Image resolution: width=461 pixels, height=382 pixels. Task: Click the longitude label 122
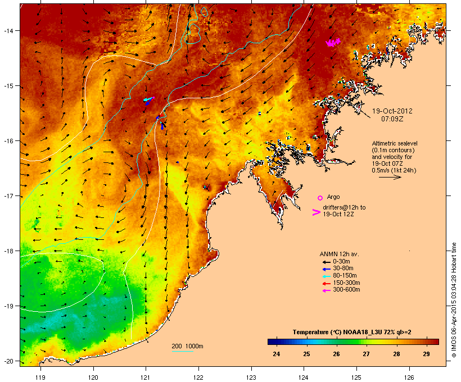pyautogui.click(x=198, y=378)
